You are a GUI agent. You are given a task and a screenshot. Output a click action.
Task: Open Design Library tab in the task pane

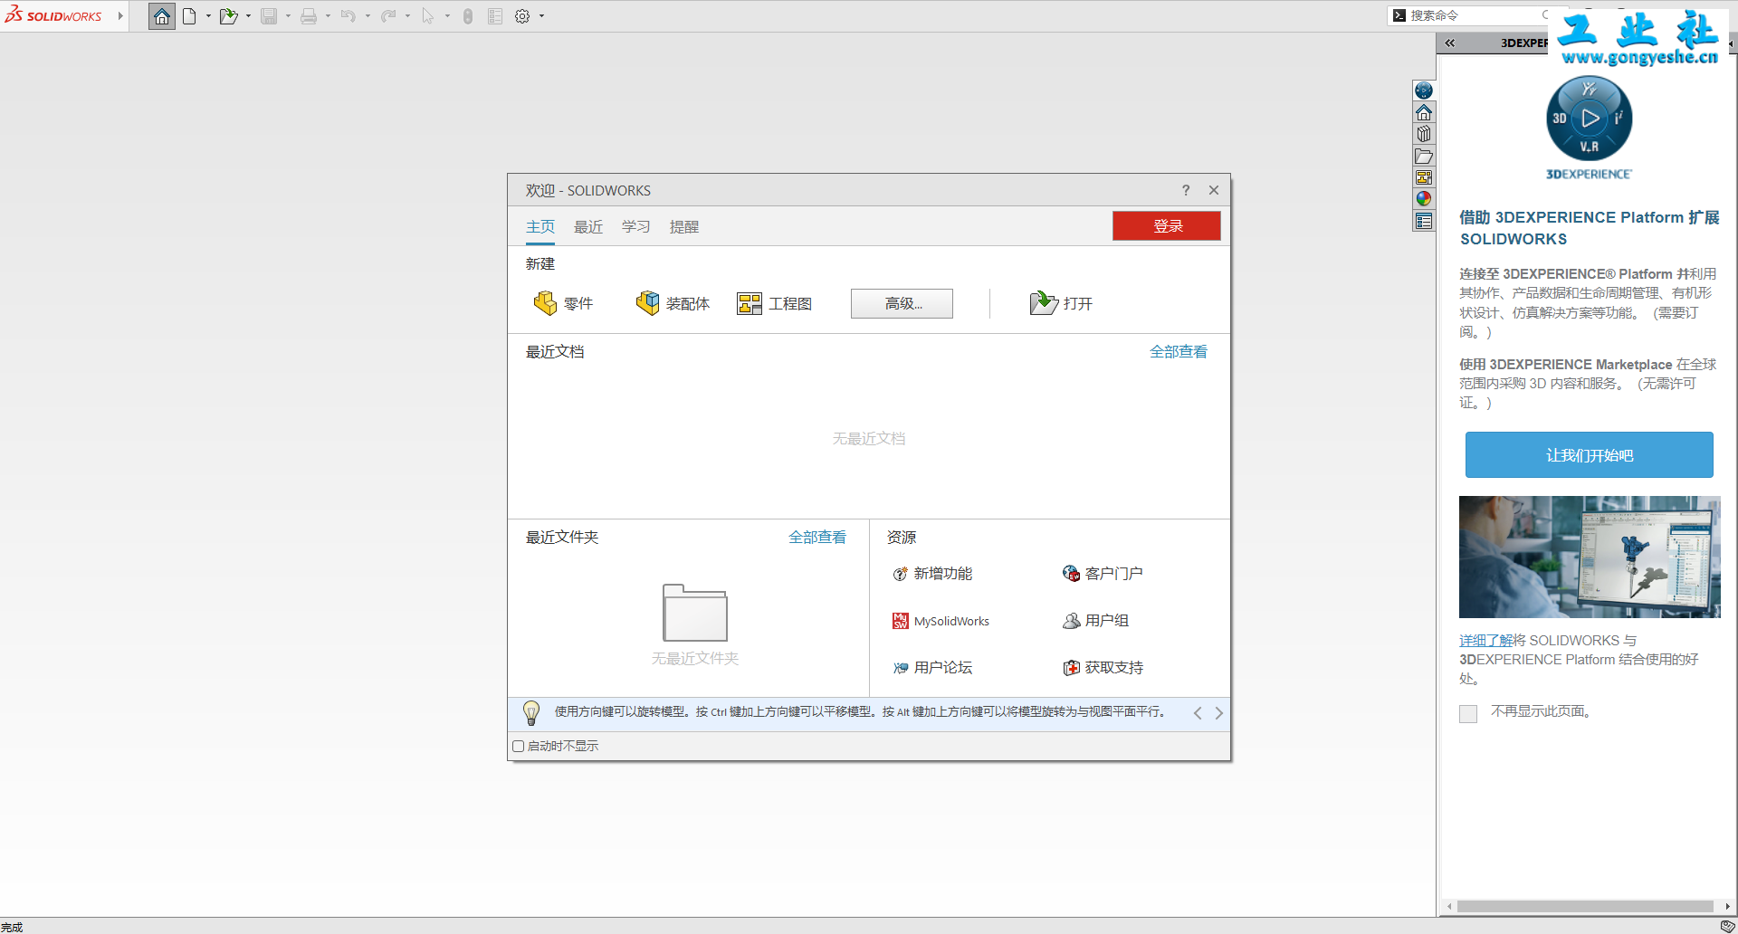tap(1424, 134)
